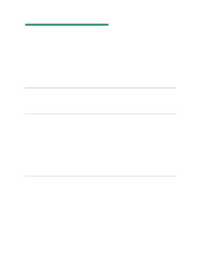
Task: Click the empty section between the two blue dividers
Action: pos(100,145)
